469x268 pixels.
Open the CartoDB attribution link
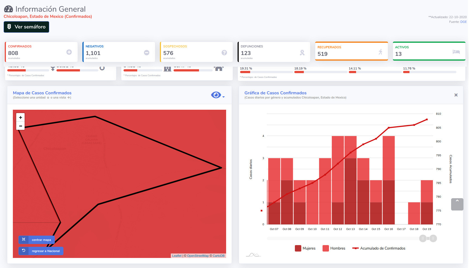[219, 256]
